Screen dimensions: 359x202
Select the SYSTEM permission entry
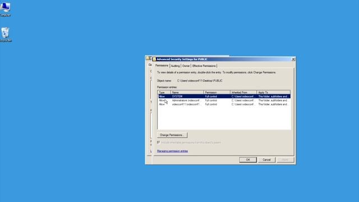point(224,97)
